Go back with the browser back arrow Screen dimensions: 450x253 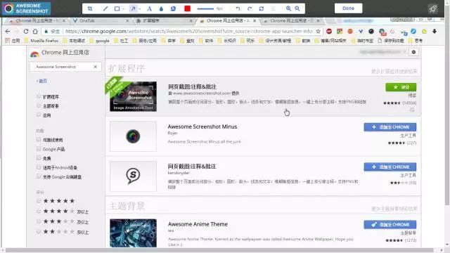(8, 31)
